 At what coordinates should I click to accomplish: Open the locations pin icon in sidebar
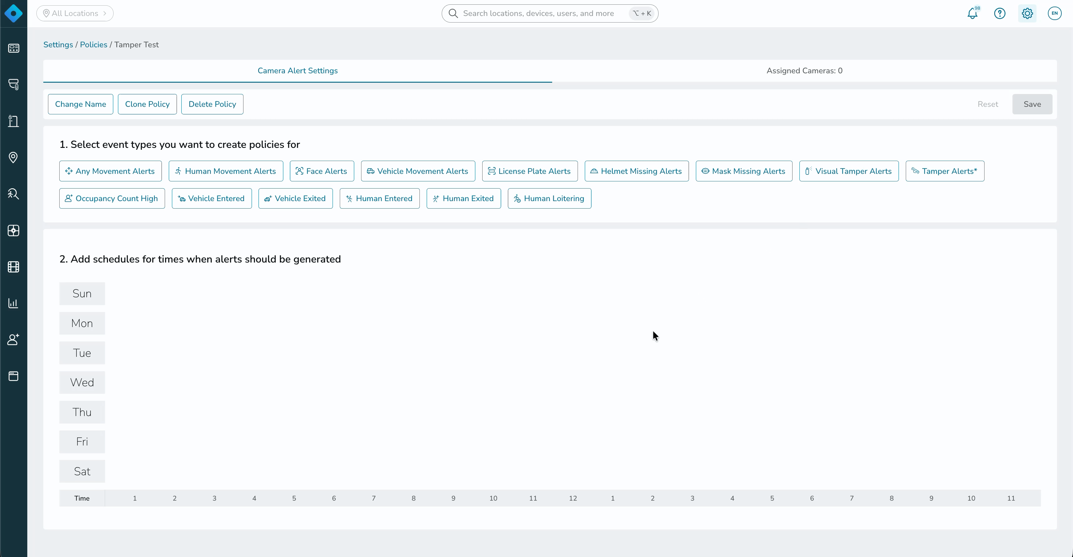pyautogui.click(x=13, y=158)
